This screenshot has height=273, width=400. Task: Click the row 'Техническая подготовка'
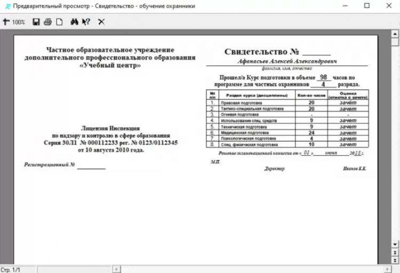pyautogui.click(x=287, y=127)
